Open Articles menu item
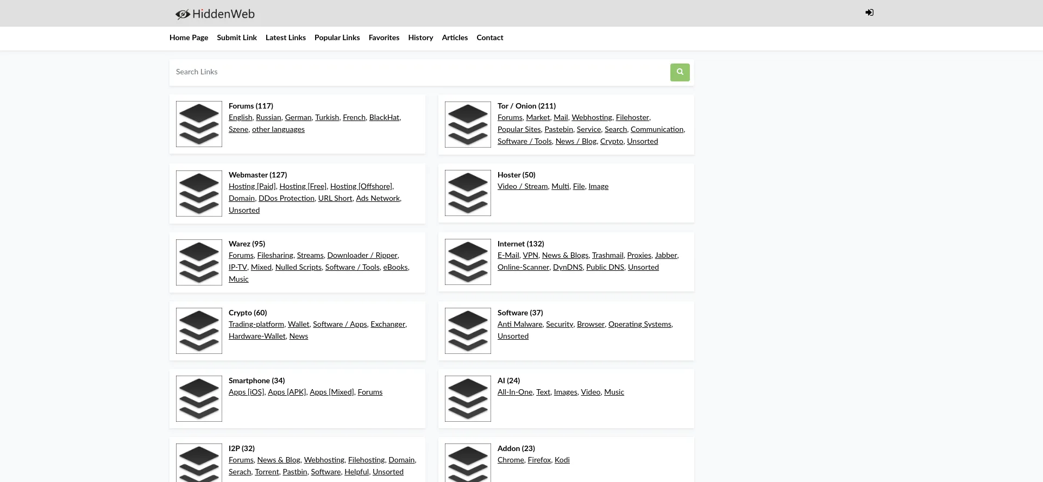 tap(455, 38)
